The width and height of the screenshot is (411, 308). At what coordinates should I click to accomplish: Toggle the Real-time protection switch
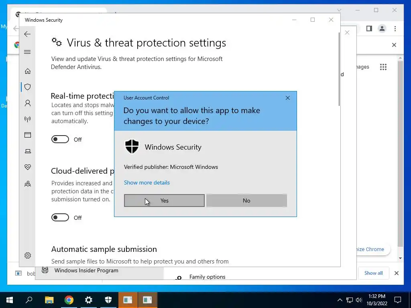60,139
